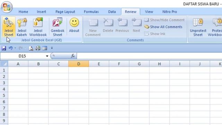Screen dimensions: 222x125
Task: Select column B header
Action: pos(39,64)
